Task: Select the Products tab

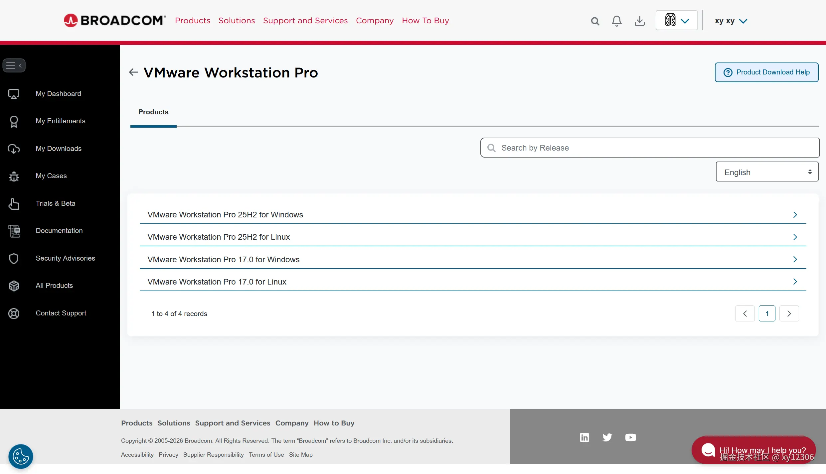Action: point(153,112)
